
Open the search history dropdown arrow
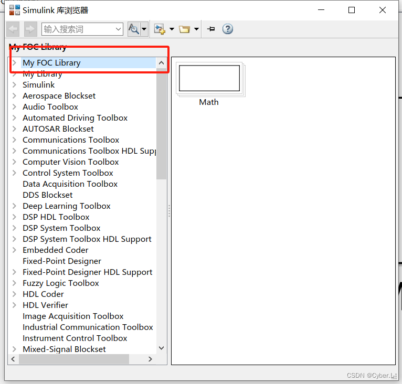(x=119, y=29)
